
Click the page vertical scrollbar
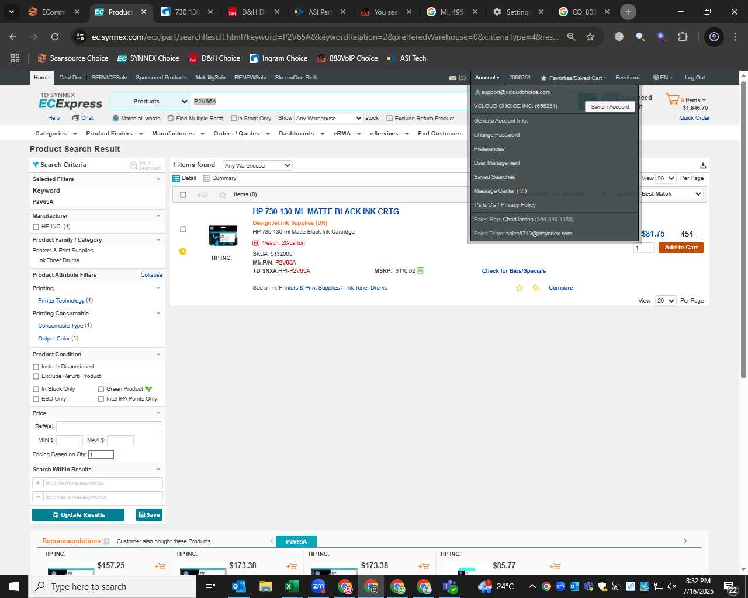point(743,229)
